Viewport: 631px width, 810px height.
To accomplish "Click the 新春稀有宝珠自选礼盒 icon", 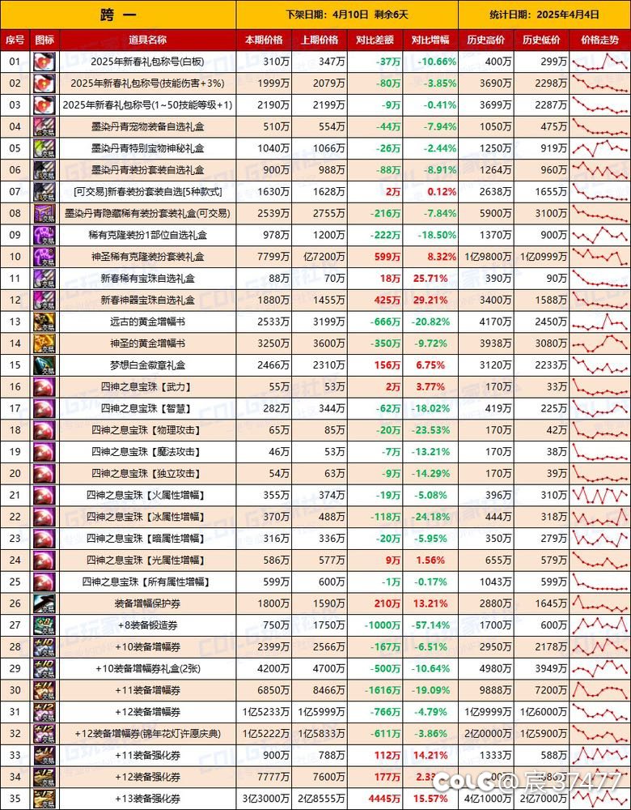I will click(x=44, y=279).
